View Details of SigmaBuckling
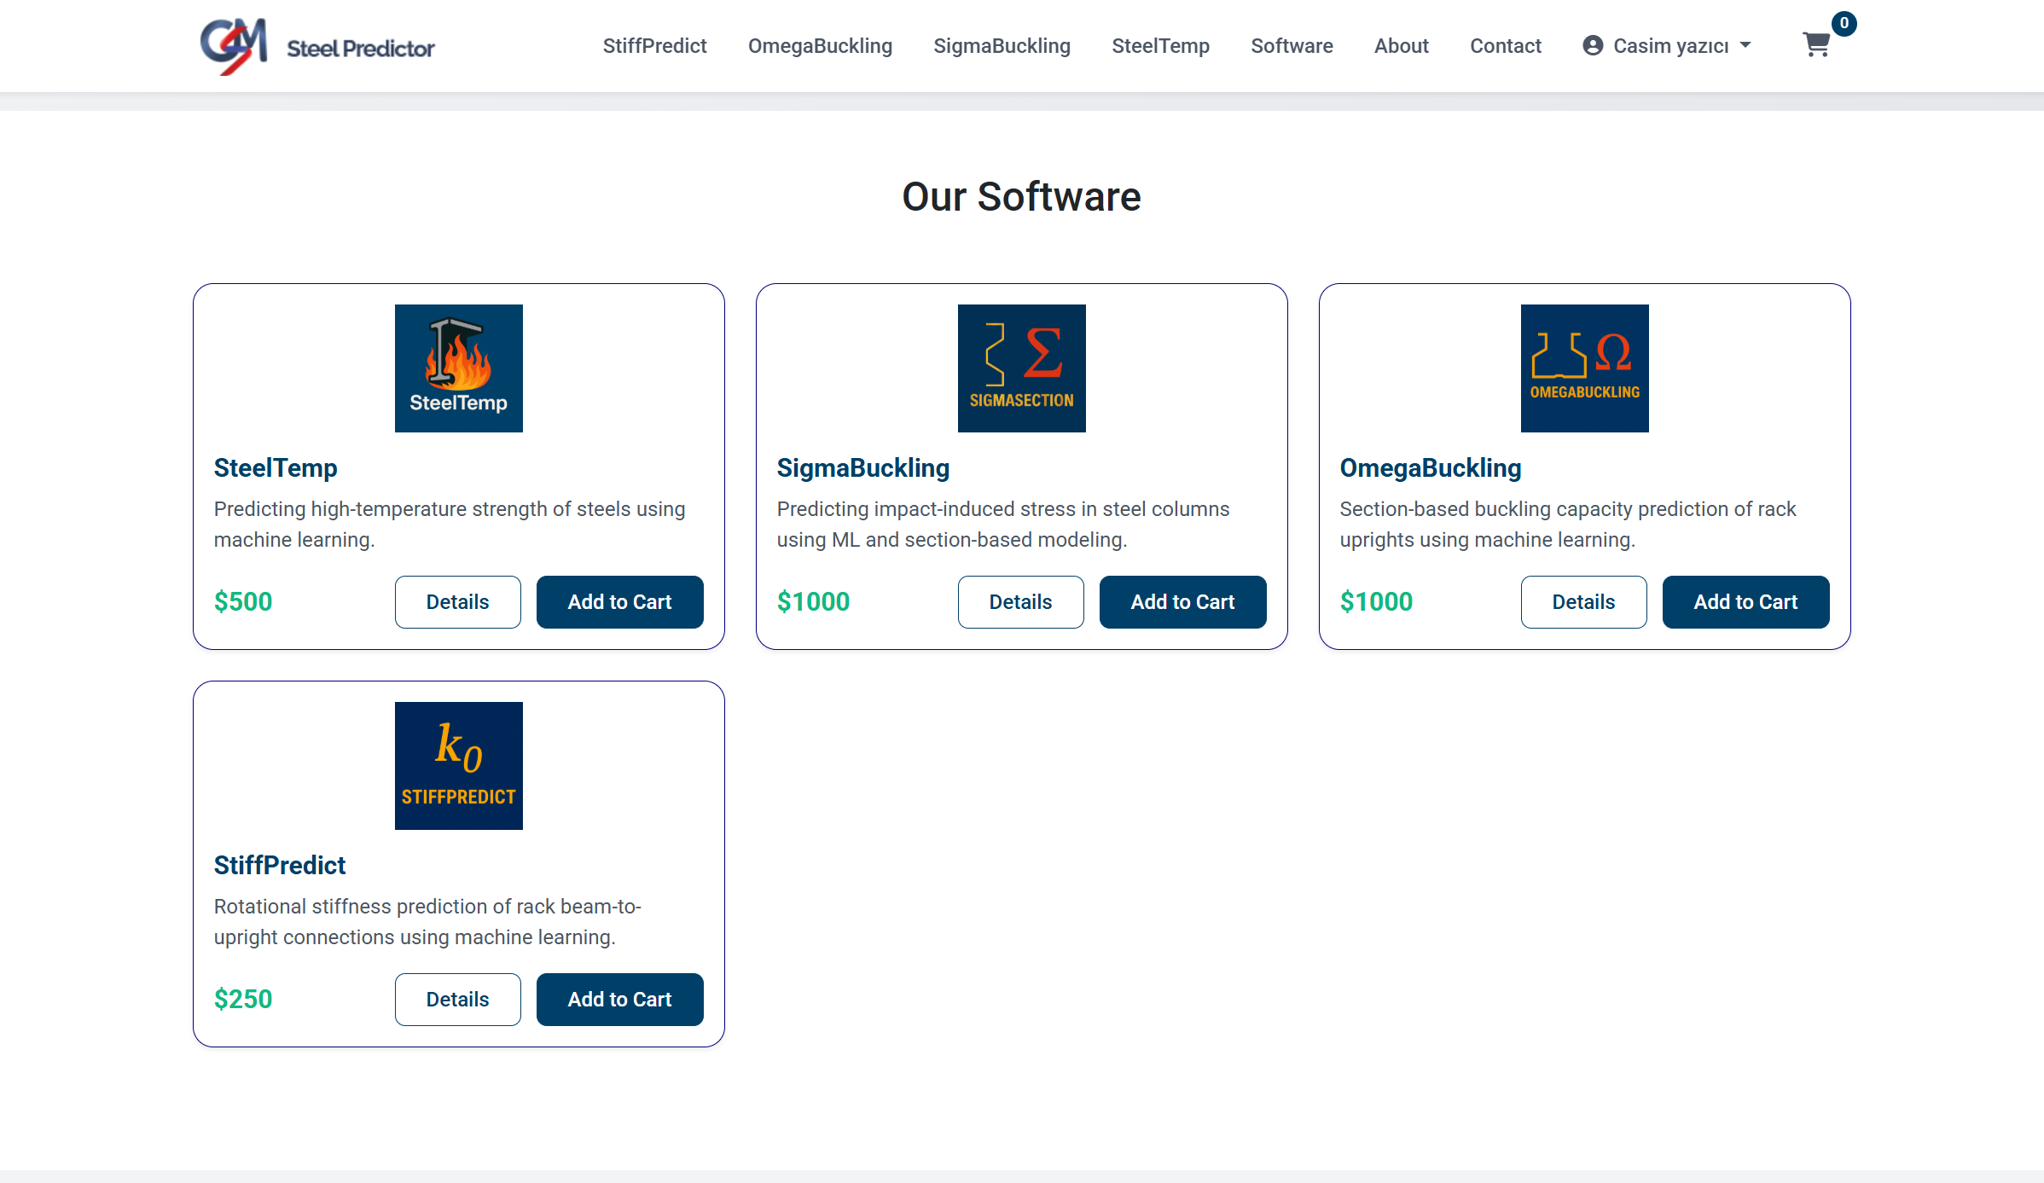2044x1183 pixels. (1020, 601)
